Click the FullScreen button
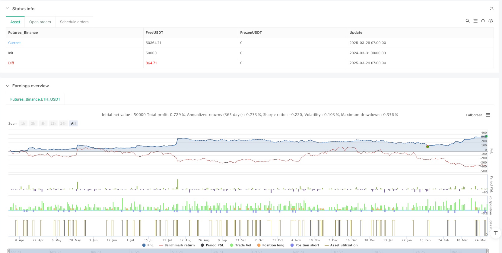This screenshot has height=253, width=502. click(x=474, y=115)
